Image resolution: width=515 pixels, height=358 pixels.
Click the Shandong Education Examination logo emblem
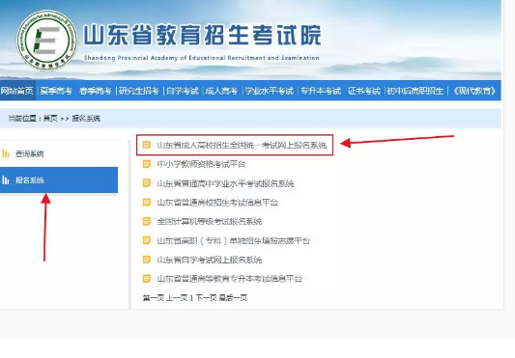pyautogui.click(x=47, y=40)
